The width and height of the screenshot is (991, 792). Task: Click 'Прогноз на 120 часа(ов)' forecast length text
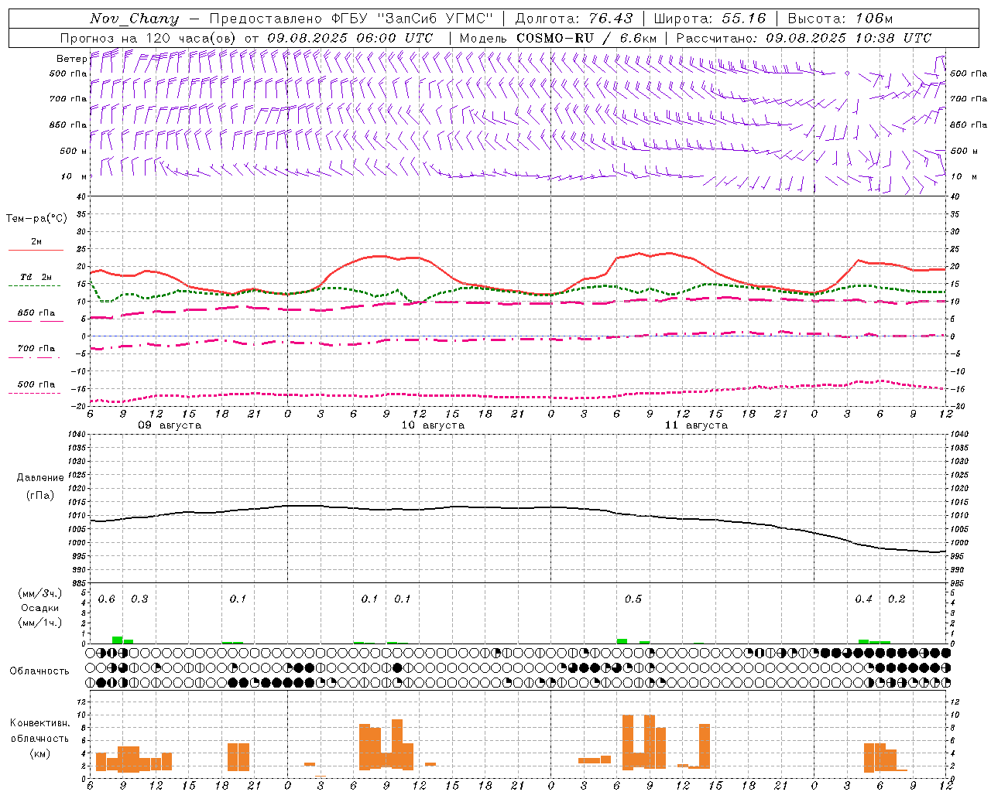pos(149,38)
